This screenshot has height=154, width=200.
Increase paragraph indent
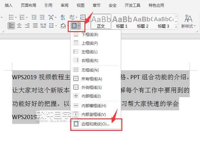click(x=42, y=17)
